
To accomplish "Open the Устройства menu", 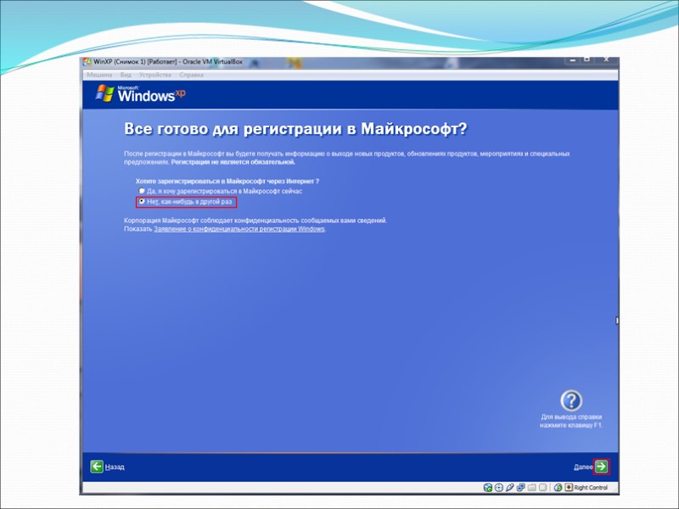I will point(155,75).
